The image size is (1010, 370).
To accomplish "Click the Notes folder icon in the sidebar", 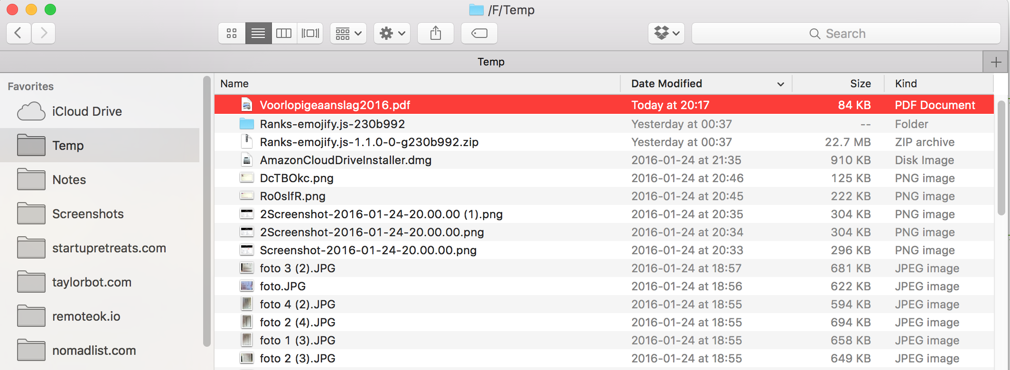I will (31, 179).
